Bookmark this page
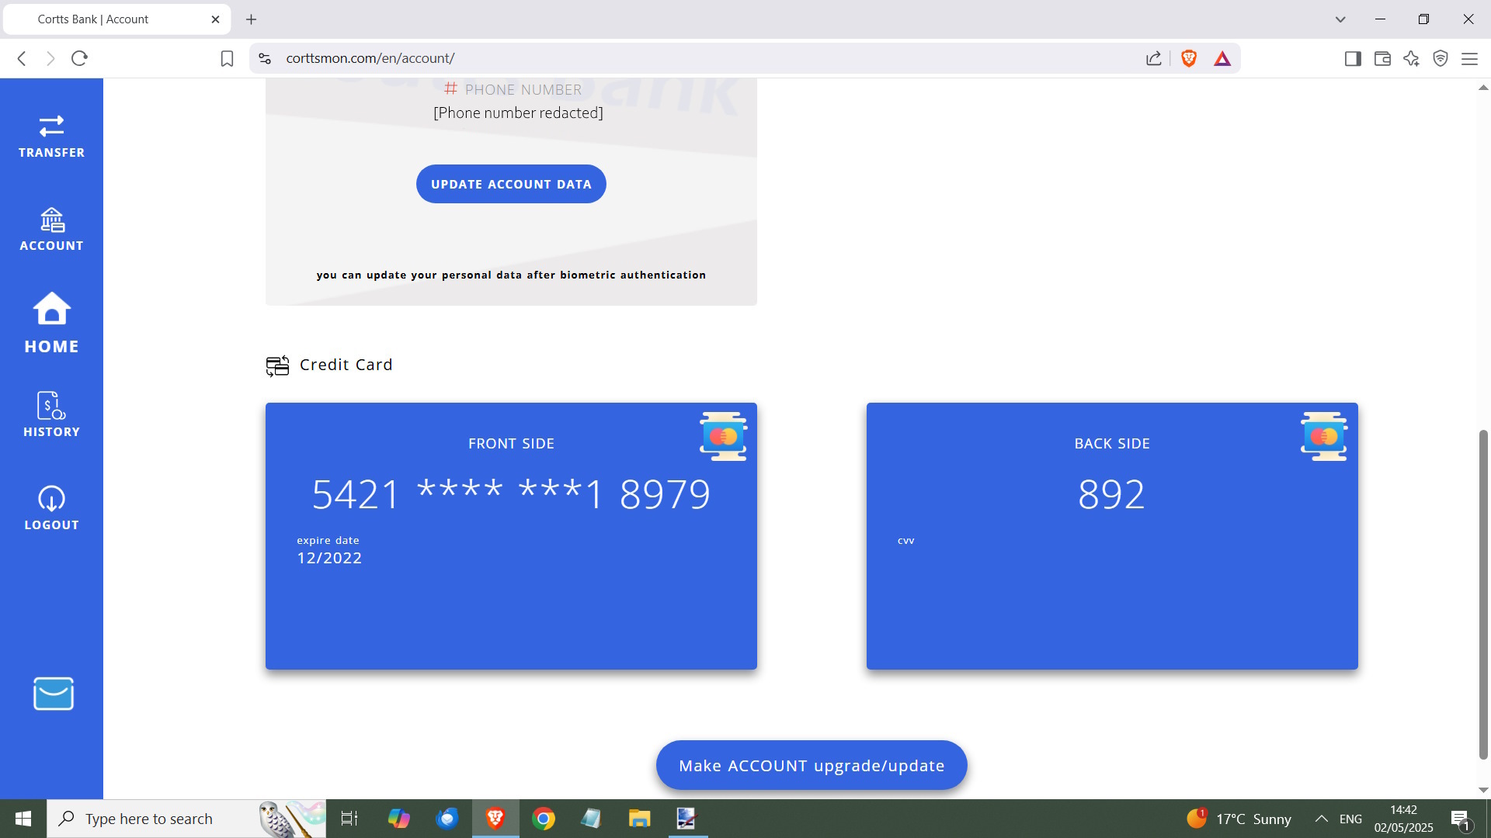 coord(227,58)
